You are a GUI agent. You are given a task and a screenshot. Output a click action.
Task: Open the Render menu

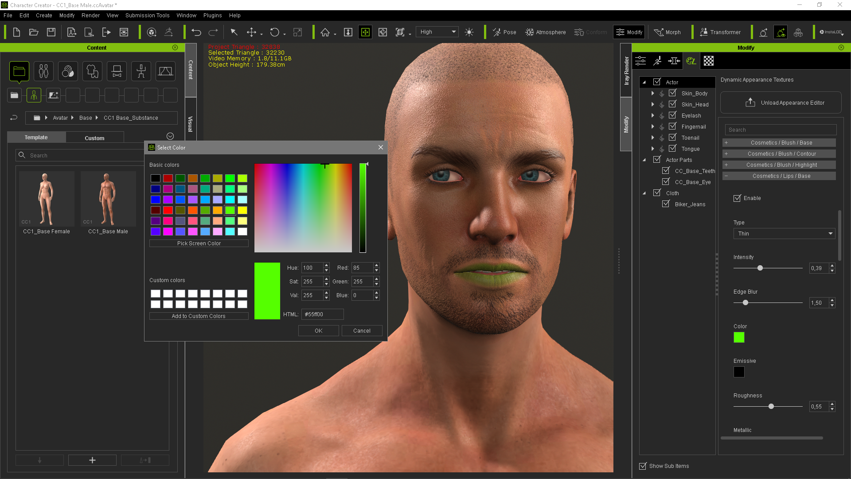coord(90,15)
